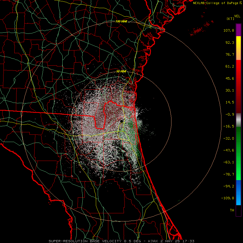
Task: Select the -0.9 velocity scale value
Action: 230,114
